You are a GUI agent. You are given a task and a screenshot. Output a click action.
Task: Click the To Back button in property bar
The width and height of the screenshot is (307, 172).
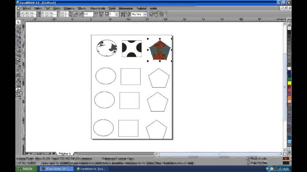click(156, 14)
